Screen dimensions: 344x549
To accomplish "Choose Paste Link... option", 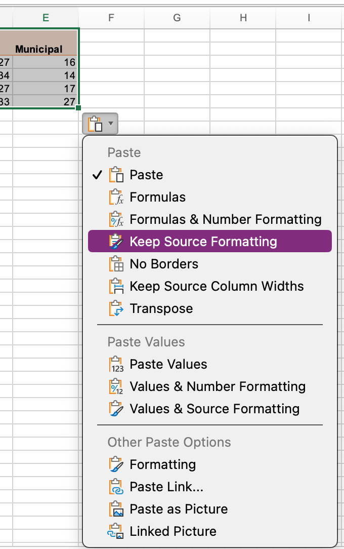I will pos(166,487).
